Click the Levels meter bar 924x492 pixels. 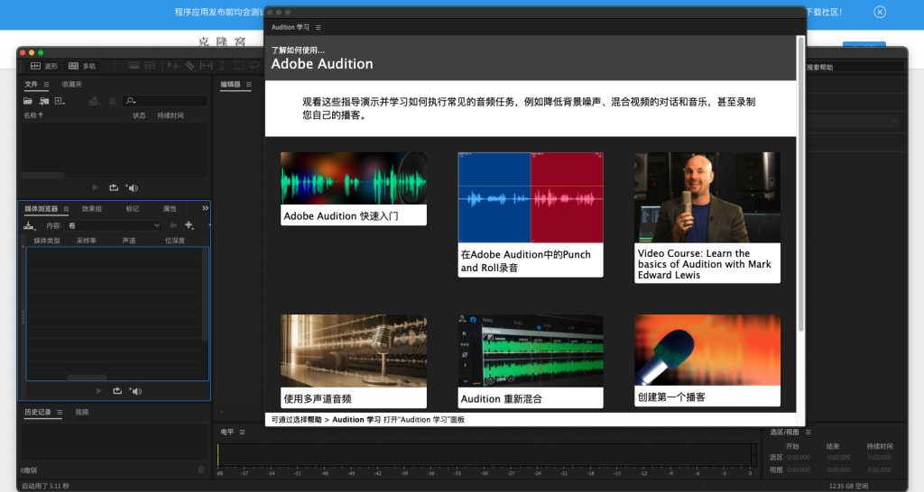[486, 456]
